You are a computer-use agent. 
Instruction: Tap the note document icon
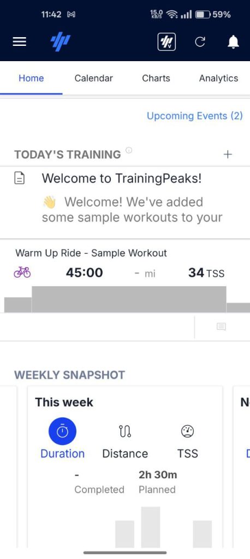click(19, 178)
